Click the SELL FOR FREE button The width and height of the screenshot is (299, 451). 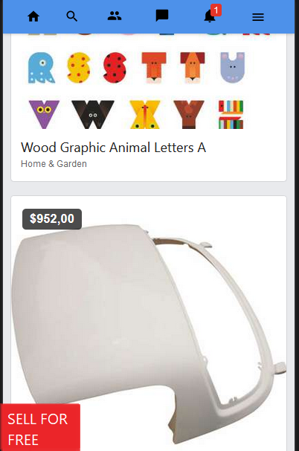40,427
